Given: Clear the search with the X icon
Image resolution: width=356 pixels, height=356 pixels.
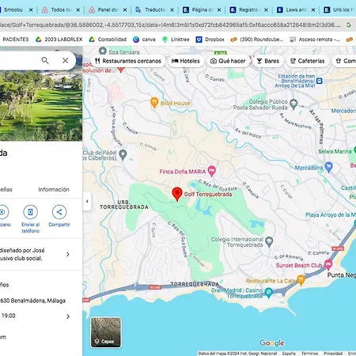Looking at the screenshot, I should (x=66, y=60).
